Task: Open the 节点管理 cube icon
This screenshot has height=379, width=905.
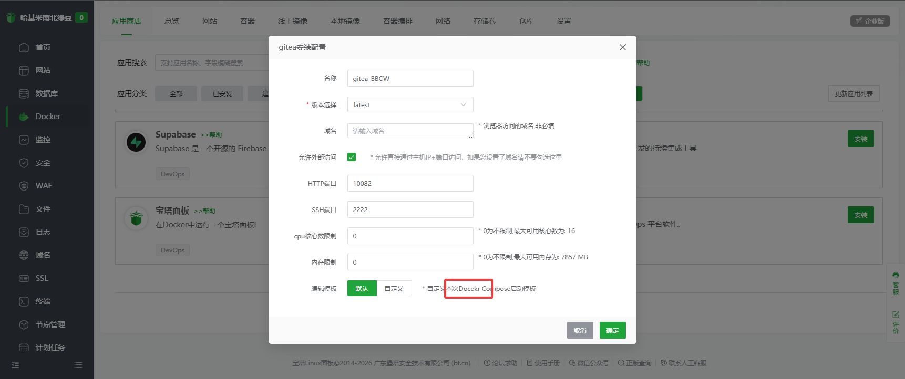Action: pyautogui.click(x=24, y=324)
